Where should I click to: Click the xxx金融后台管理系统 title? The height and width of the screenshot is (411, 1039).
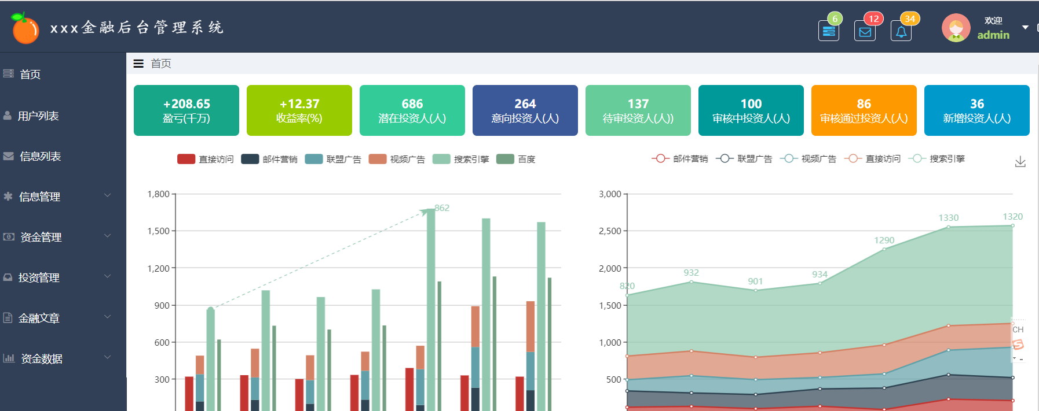[x=137, y=27]
